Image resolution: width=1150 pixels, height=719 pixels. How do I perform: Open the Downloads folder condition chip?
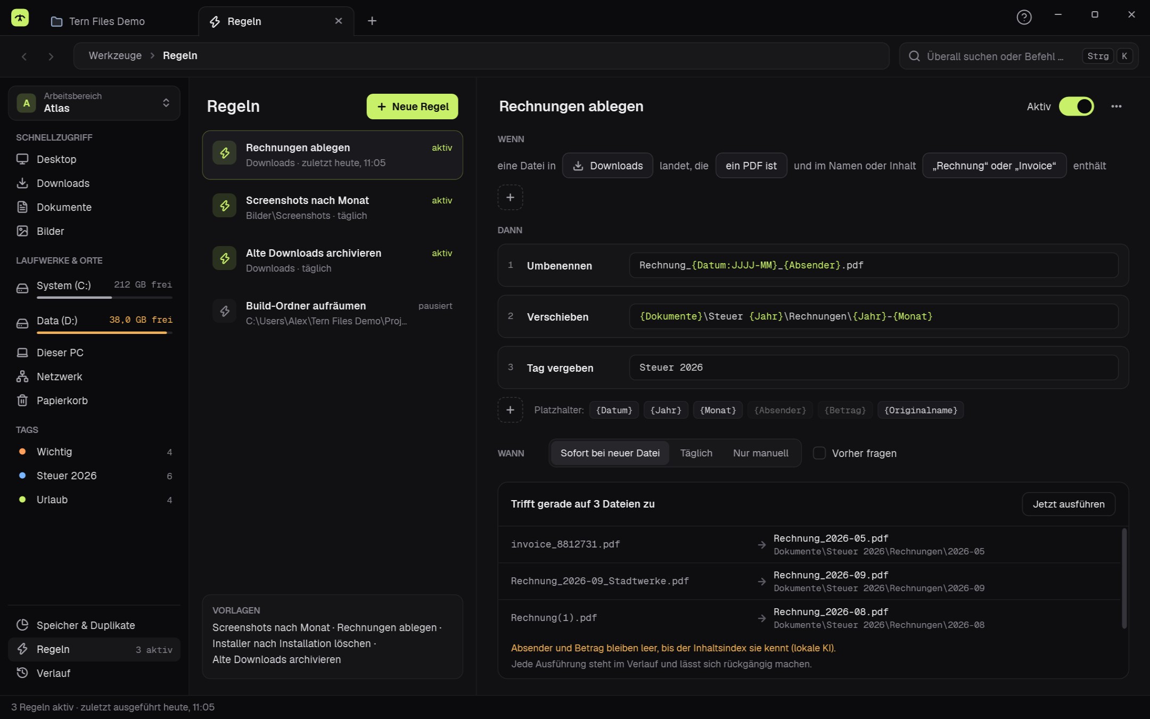(607, 166)
